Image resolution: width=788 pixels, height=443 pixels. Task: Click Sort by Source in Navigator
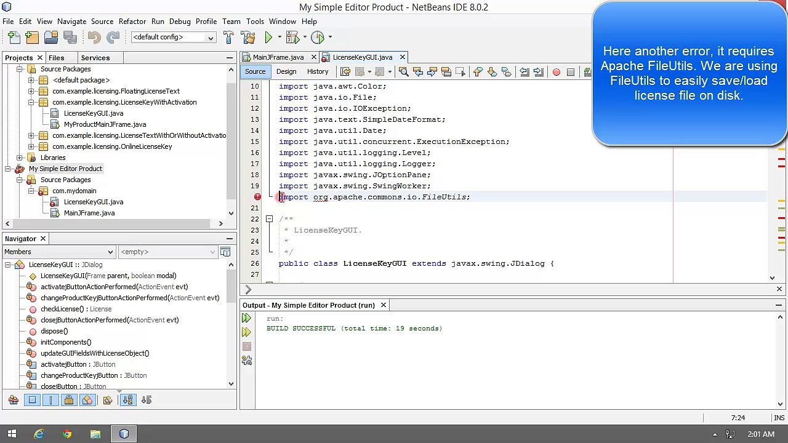point(146,400)
